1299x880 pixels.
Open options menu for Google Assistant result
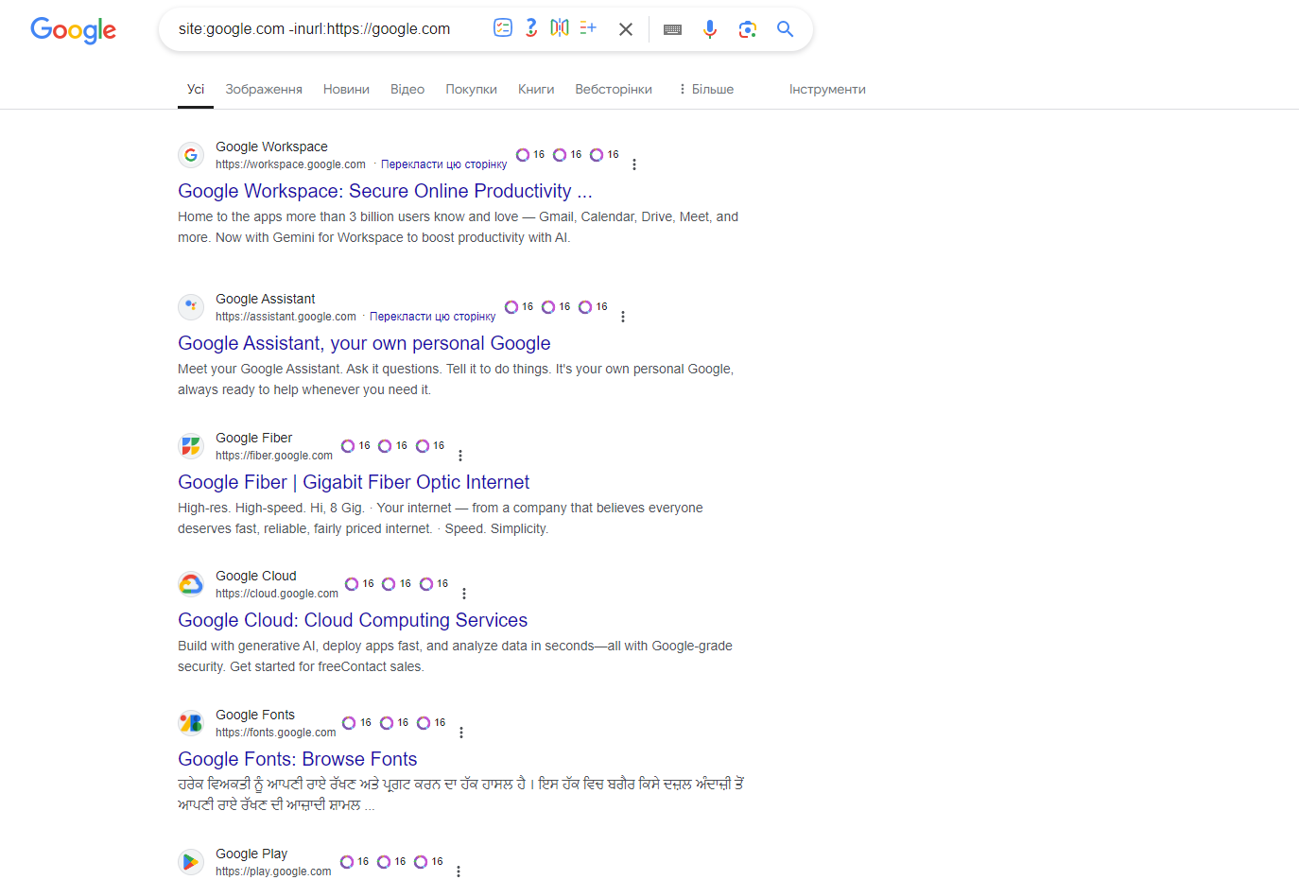coord(623,317)
